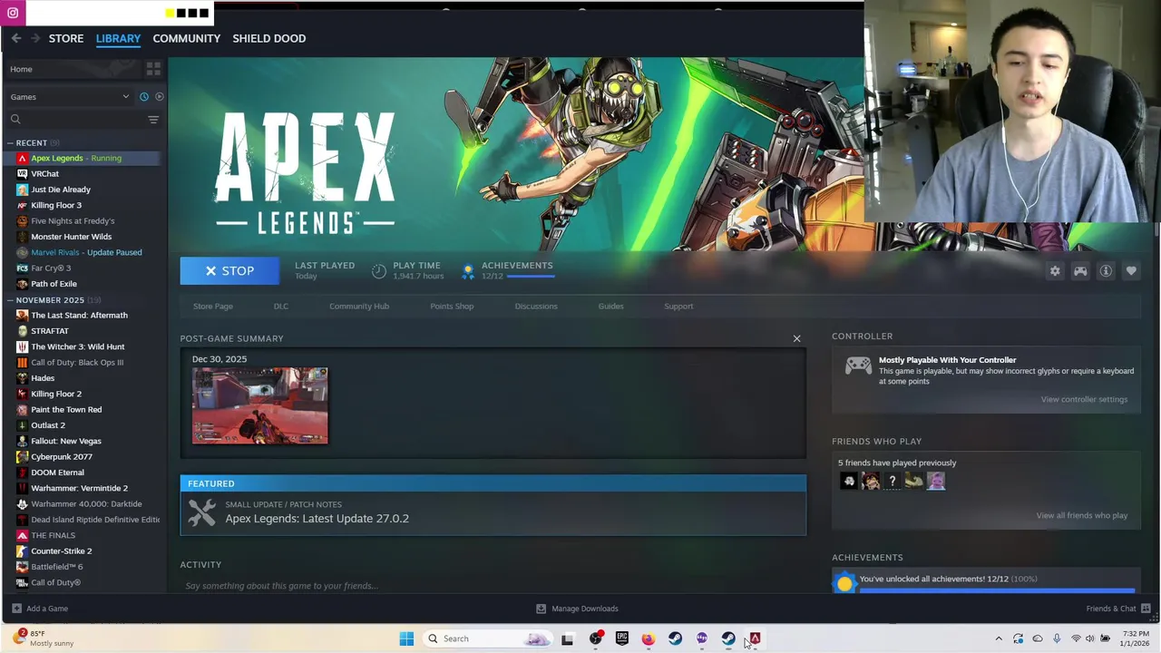Open the Community Hub link
The image size is (1161, 653).
(359, 307)
